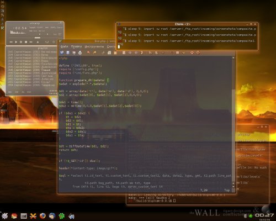Click 'make: *** [all] Ошибка 2' terminal line

coord(149,198)
